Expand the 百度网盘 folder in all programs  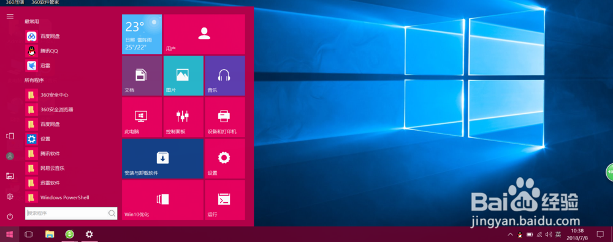[70, 124]
